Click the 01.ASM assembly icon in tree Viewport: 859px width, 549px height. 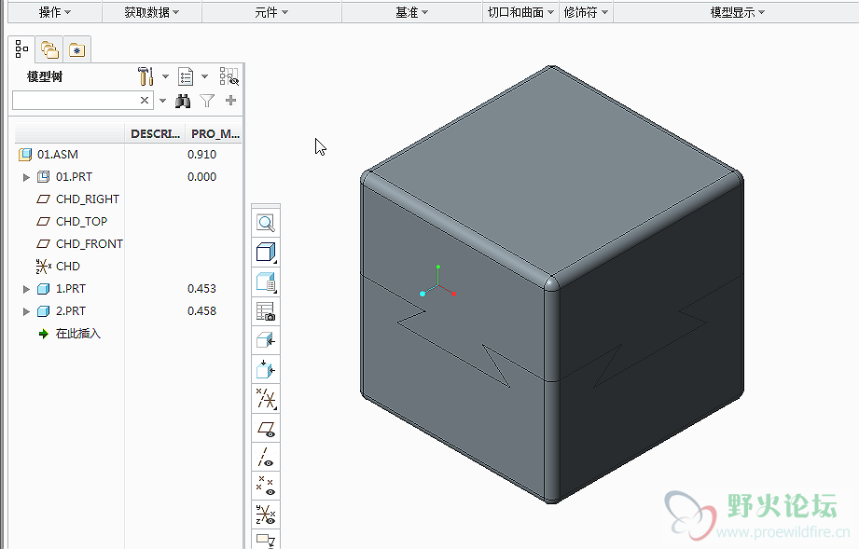tap(25, 155)
